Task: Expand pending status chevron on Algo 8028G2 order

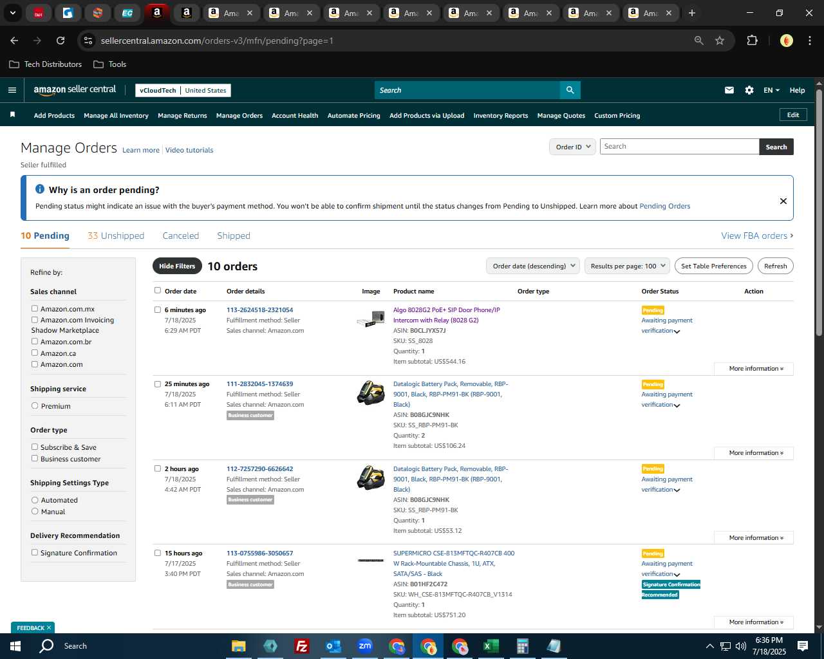Action: tap(677, 331)
